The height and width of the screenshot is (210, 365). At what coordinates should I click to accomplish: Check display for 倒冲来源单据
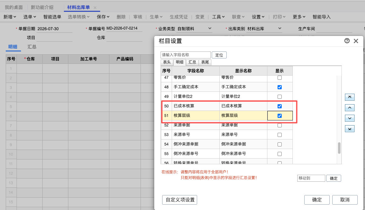click(x=279, y=145)
